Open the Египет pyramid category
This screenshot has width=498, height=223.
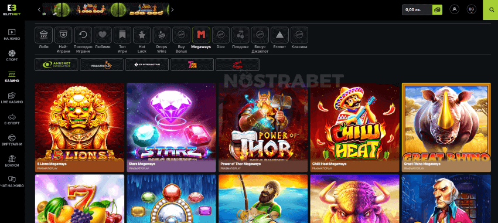[279, 35]
